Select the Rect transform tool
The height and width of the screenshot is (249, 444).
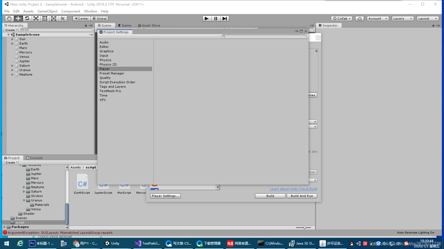click(45, 19)
